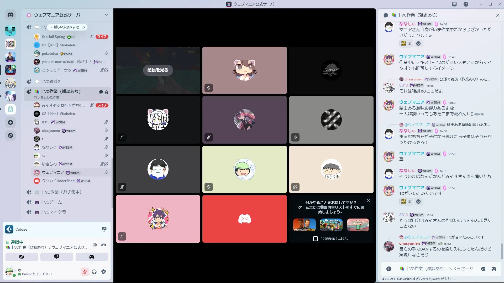Click the 配信を見る watch stream button

click(158, 70)
